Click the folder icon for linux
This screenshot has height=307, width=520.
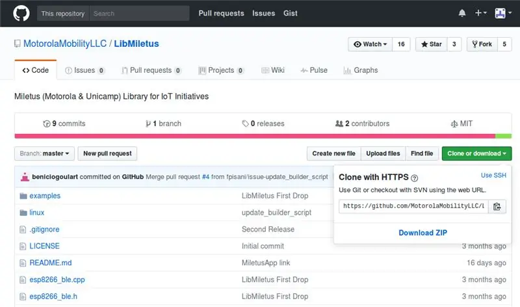click(23, 213)
